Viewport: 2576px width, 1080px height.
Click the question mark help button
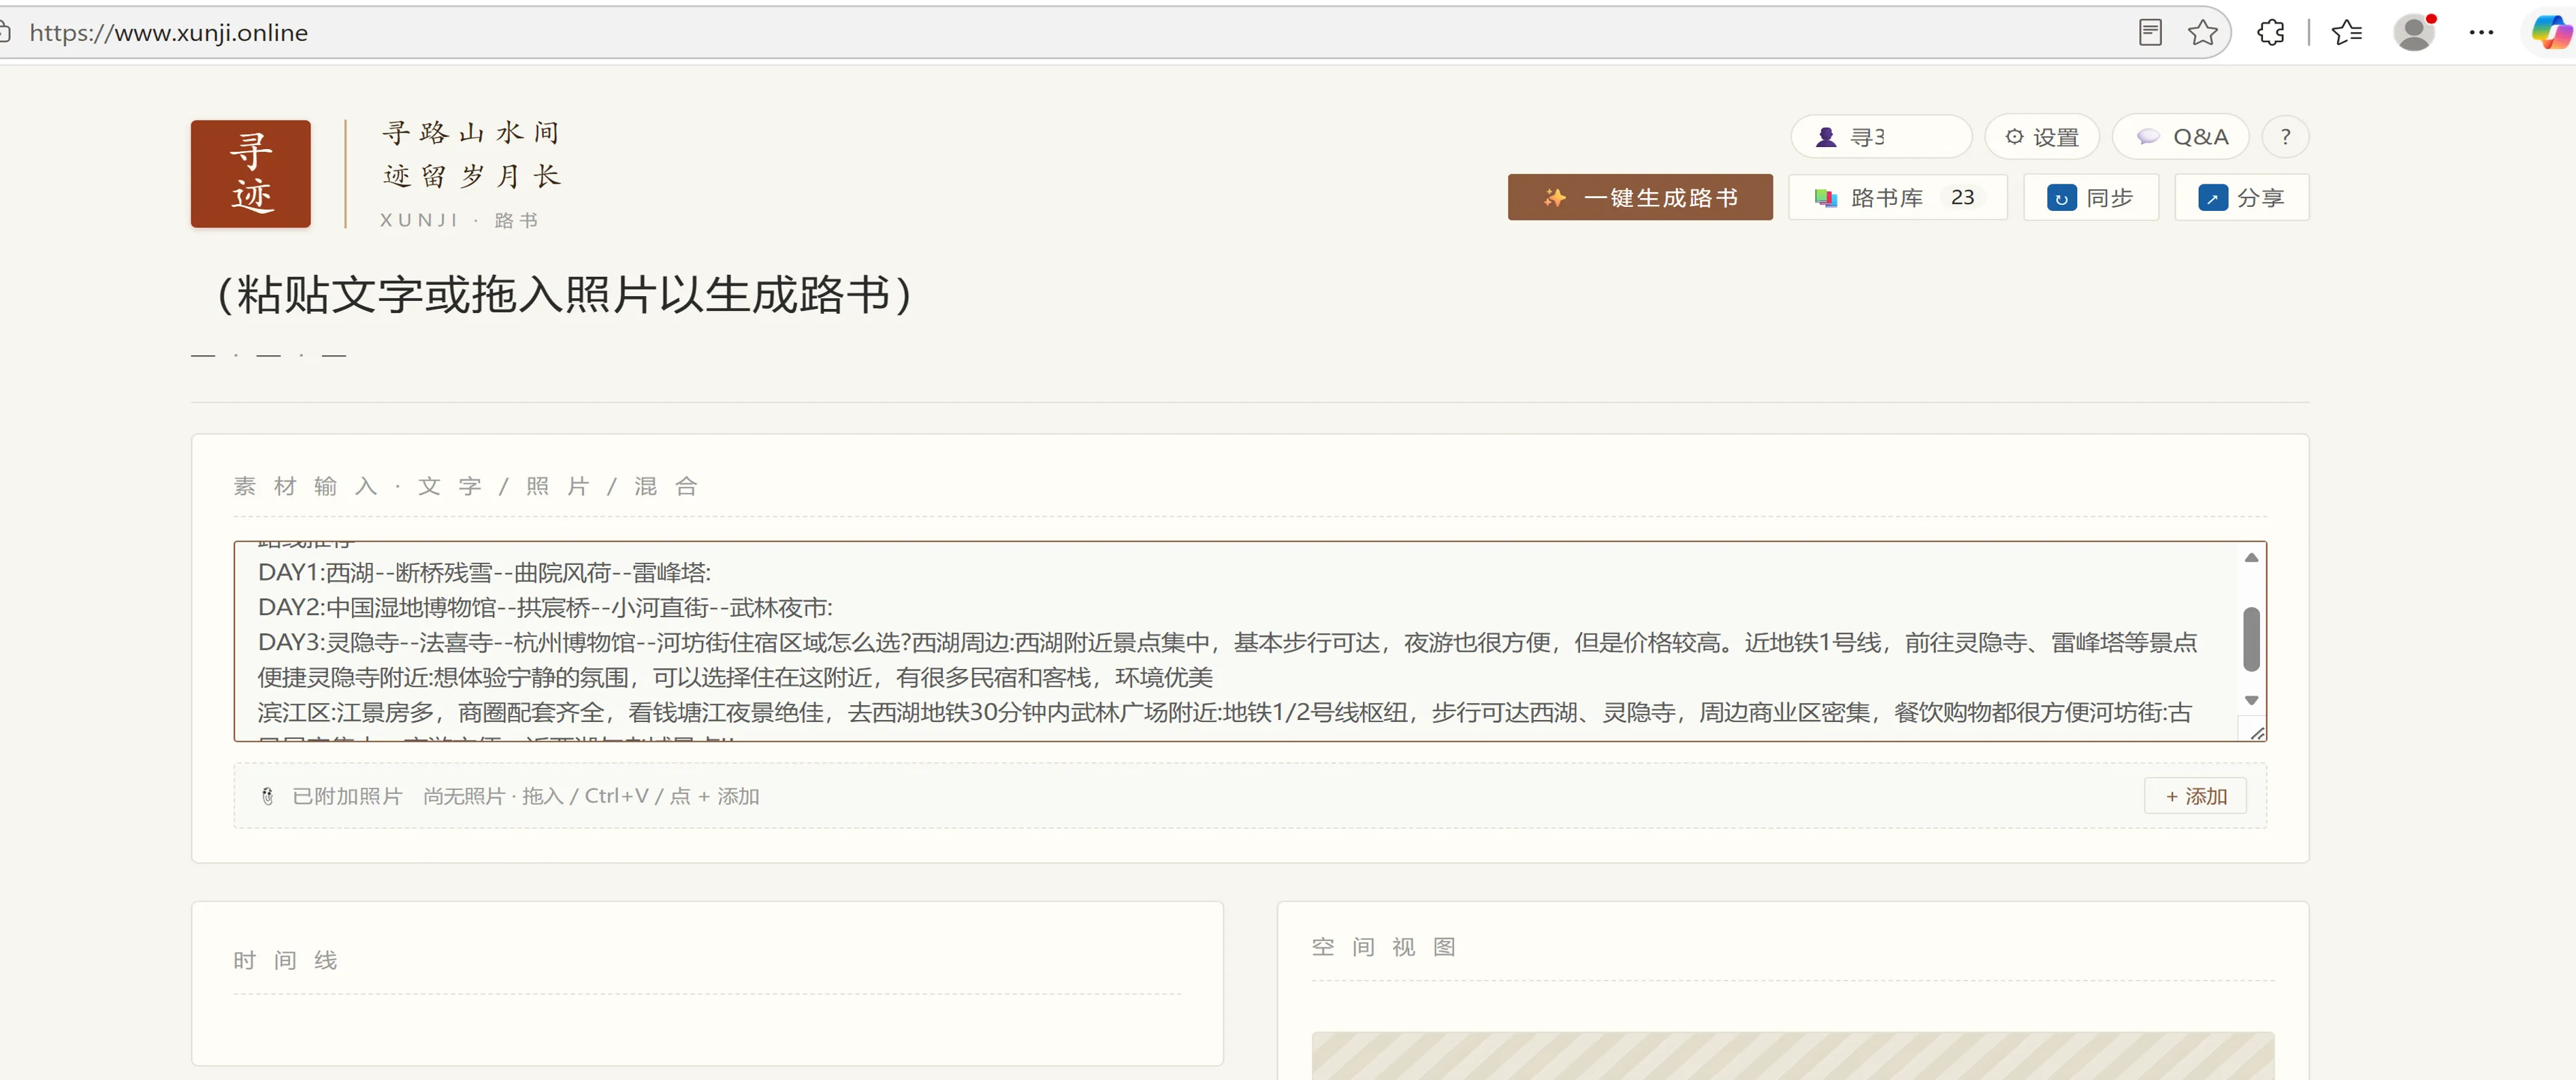[x=2285, y=137]
